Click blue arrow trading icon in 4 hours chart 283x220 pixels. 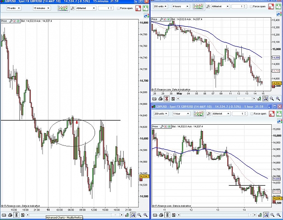click(x=279, y=14)
